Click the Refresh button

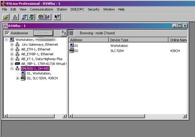[x=43, y=33]
